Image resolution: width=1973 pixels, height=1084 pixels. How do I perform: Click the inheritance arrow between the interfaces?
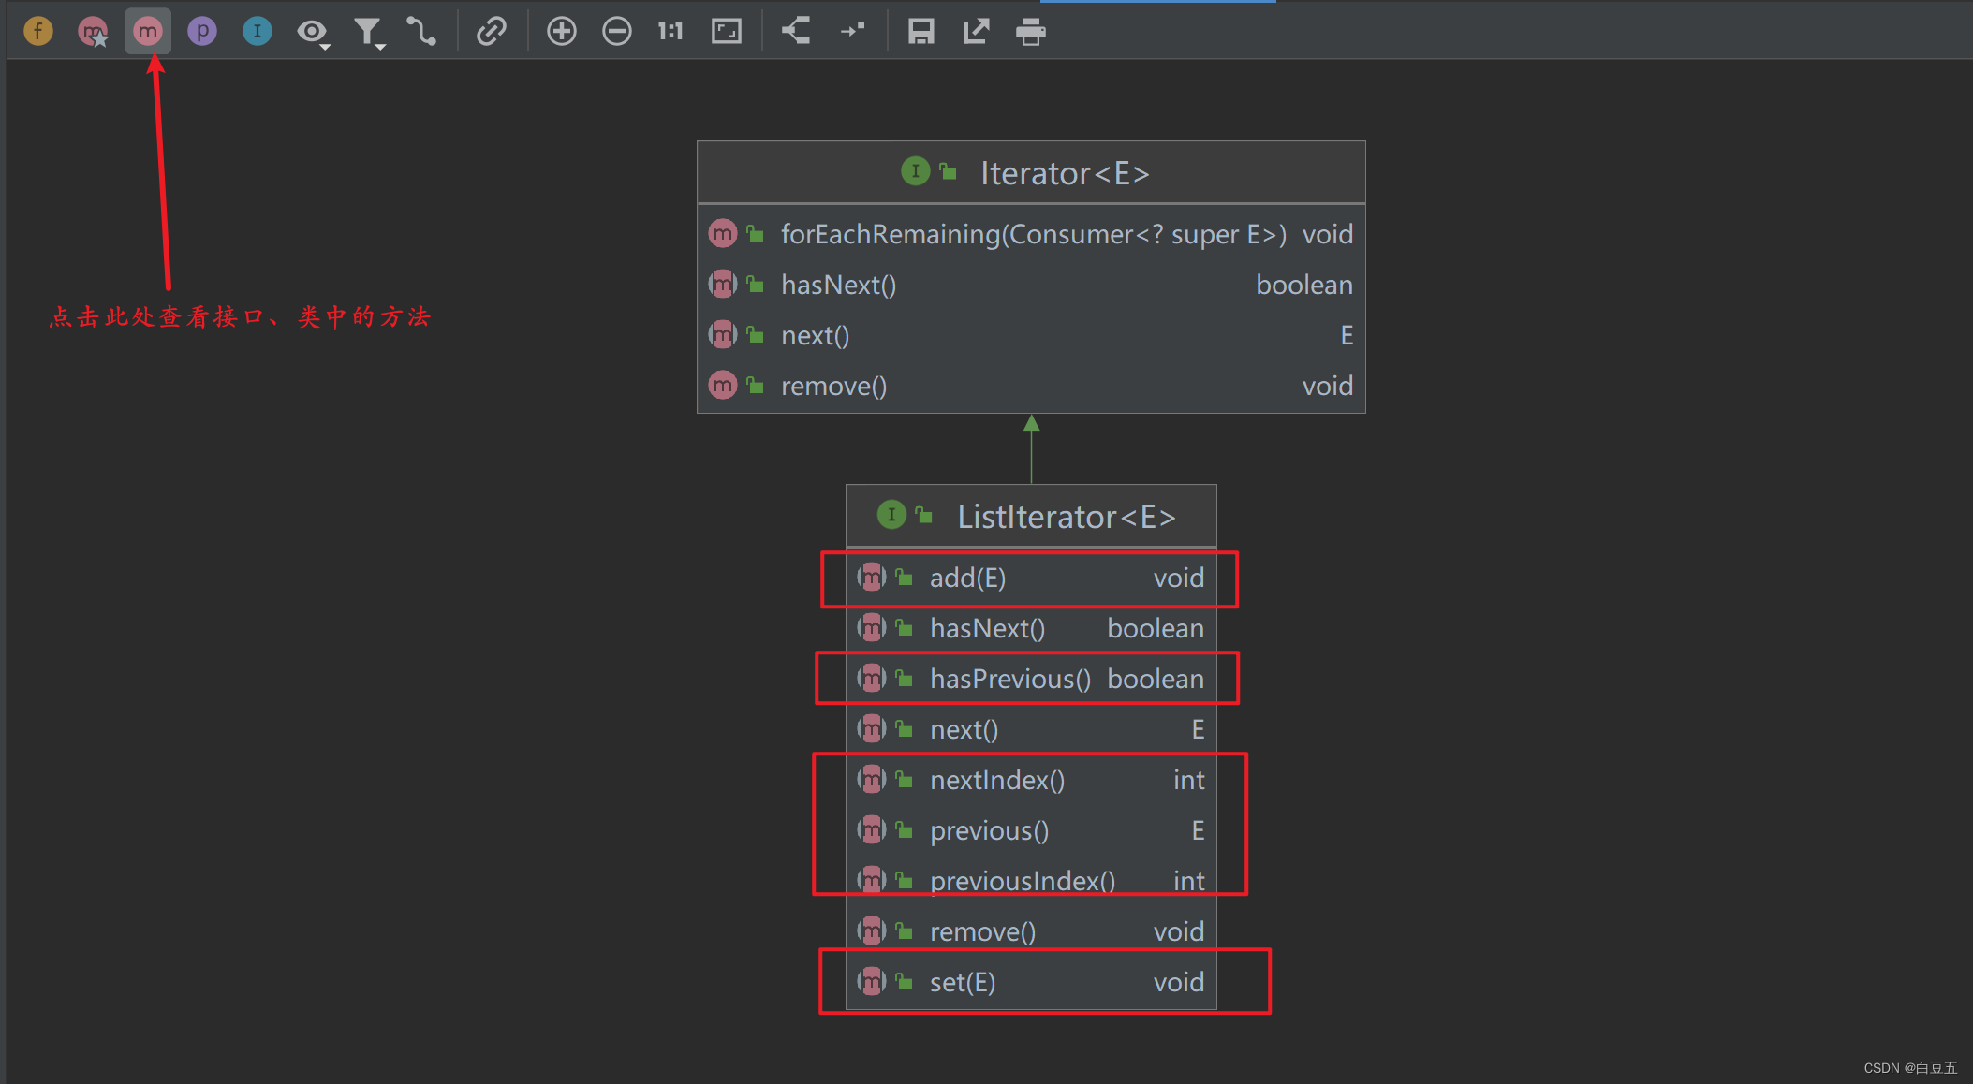(x=1031, y=449)
